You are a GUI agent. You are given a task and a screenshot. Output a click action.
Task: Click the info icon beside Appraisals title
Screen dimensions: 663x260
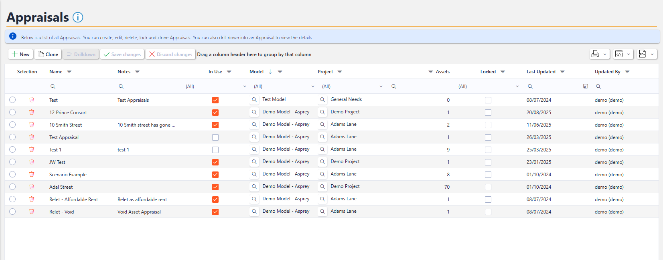pos(78,17)
